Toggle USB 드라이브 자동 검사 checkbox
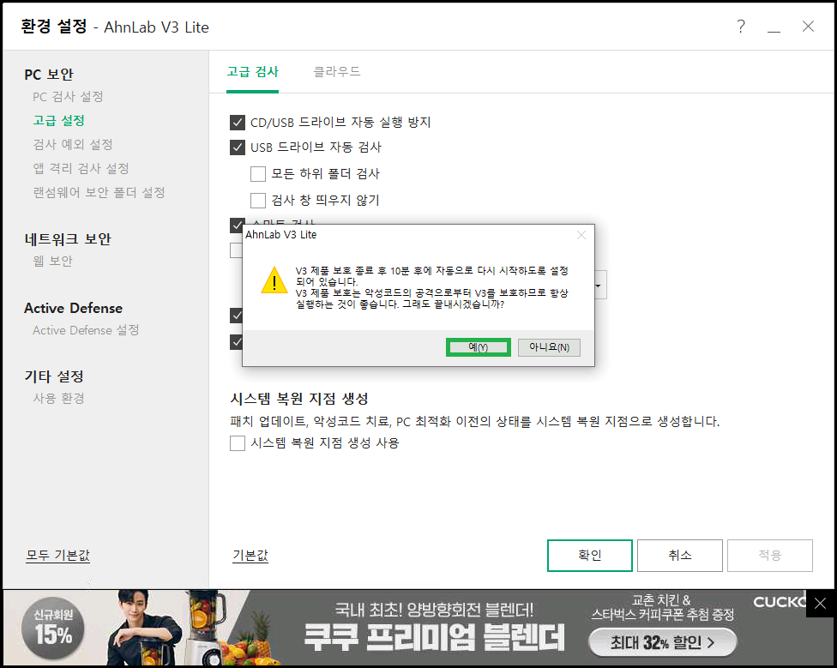 [x=238, y=147]
